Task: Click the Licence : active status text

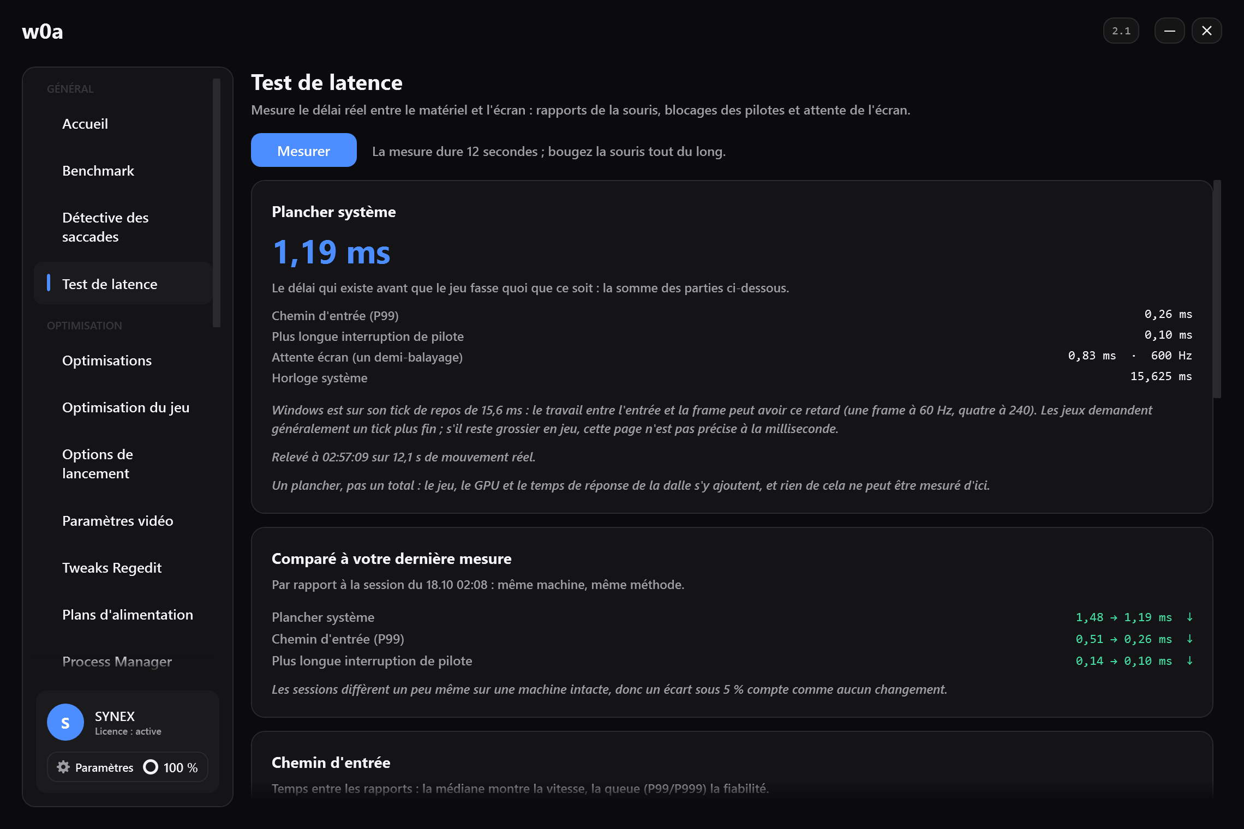Action: [x=128, y=731]
